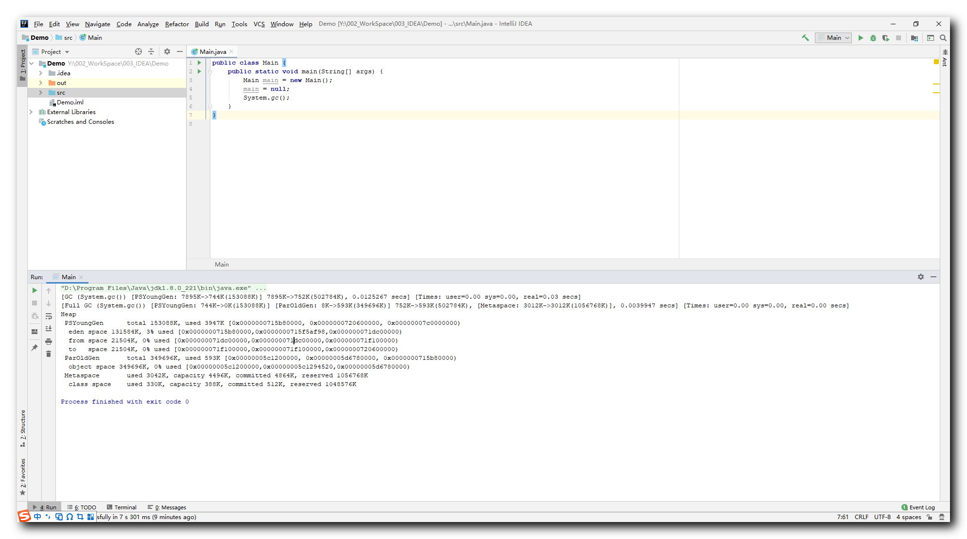Open the Project Structure dialog icon

click(915, 38)
